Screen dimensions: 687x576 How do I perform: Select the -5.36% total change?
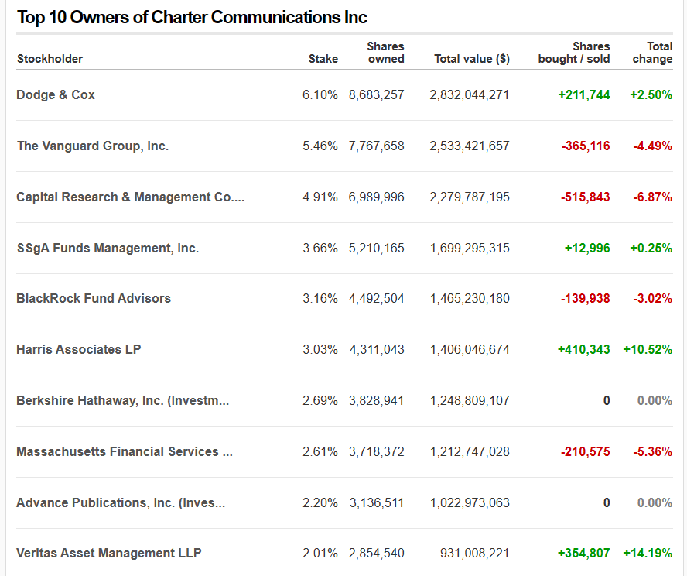coord(653,451)
